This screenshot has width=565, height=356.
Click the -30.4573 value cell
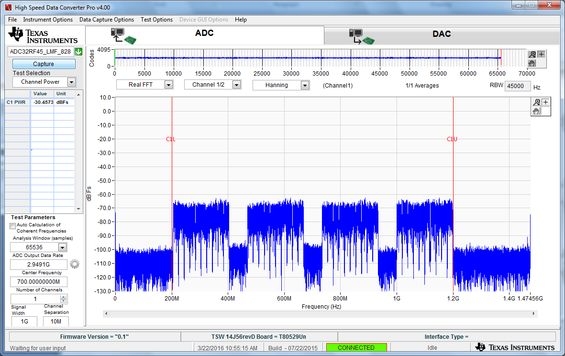tap(43, 102)
